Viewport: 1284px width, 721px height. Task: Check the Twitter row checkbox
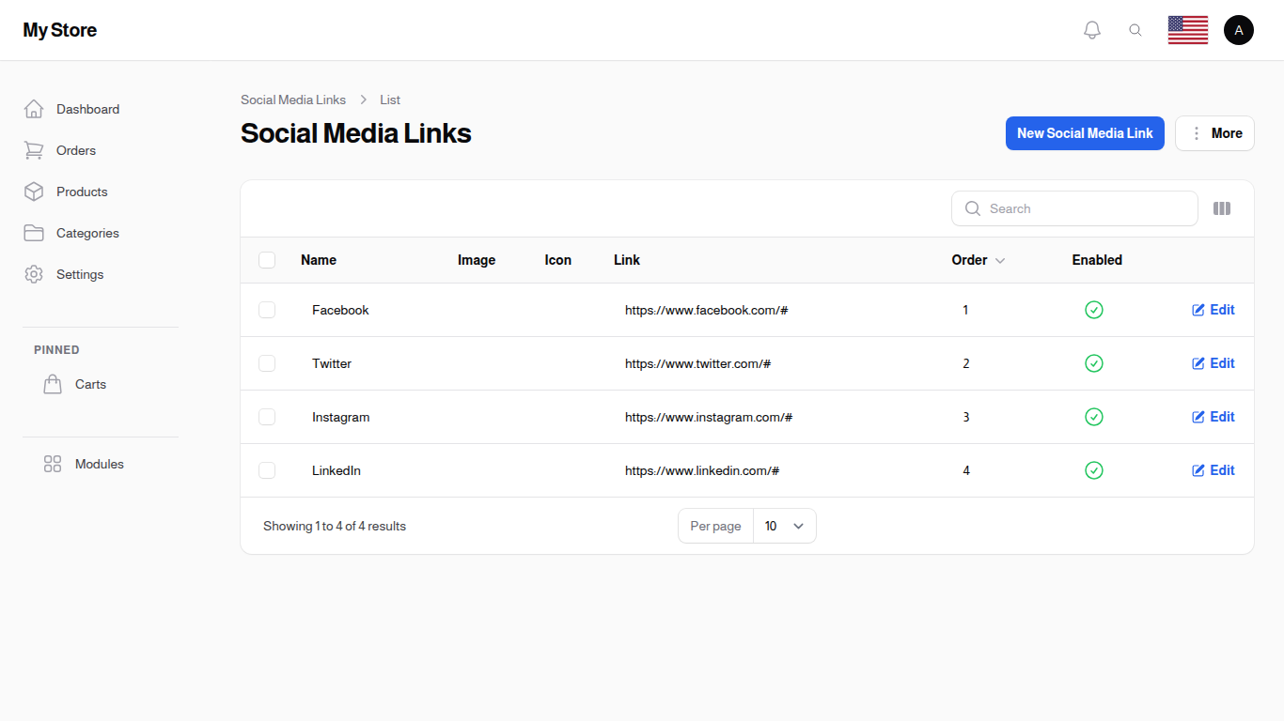267,363
